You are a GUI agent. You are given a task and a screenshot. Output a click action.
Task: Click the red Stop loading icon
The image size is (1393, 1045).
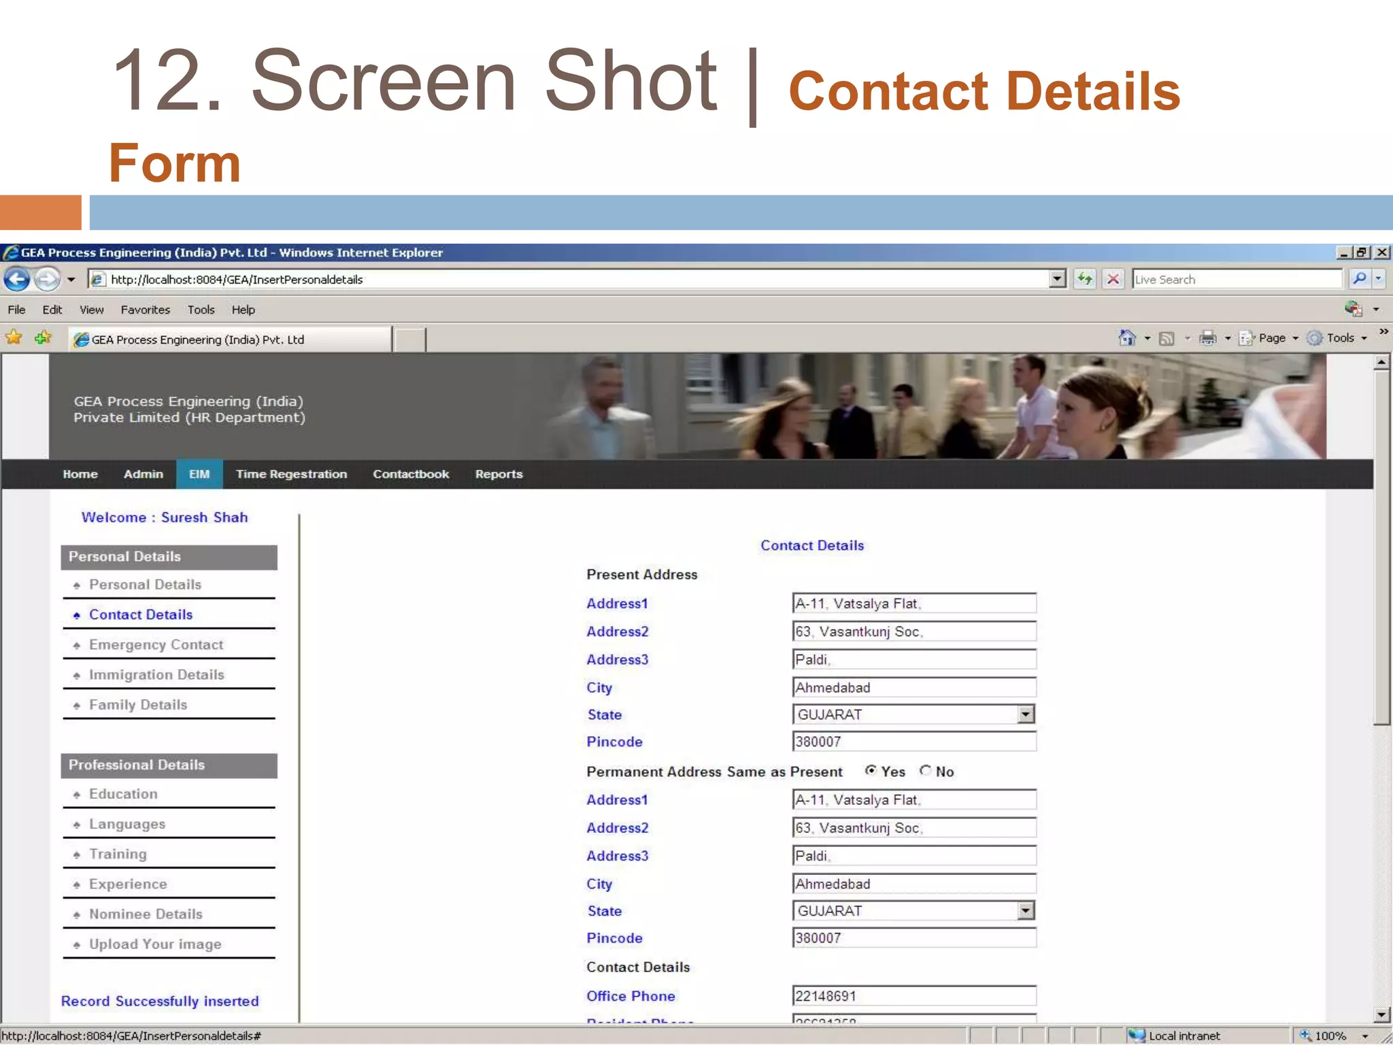pos(1113,279)
